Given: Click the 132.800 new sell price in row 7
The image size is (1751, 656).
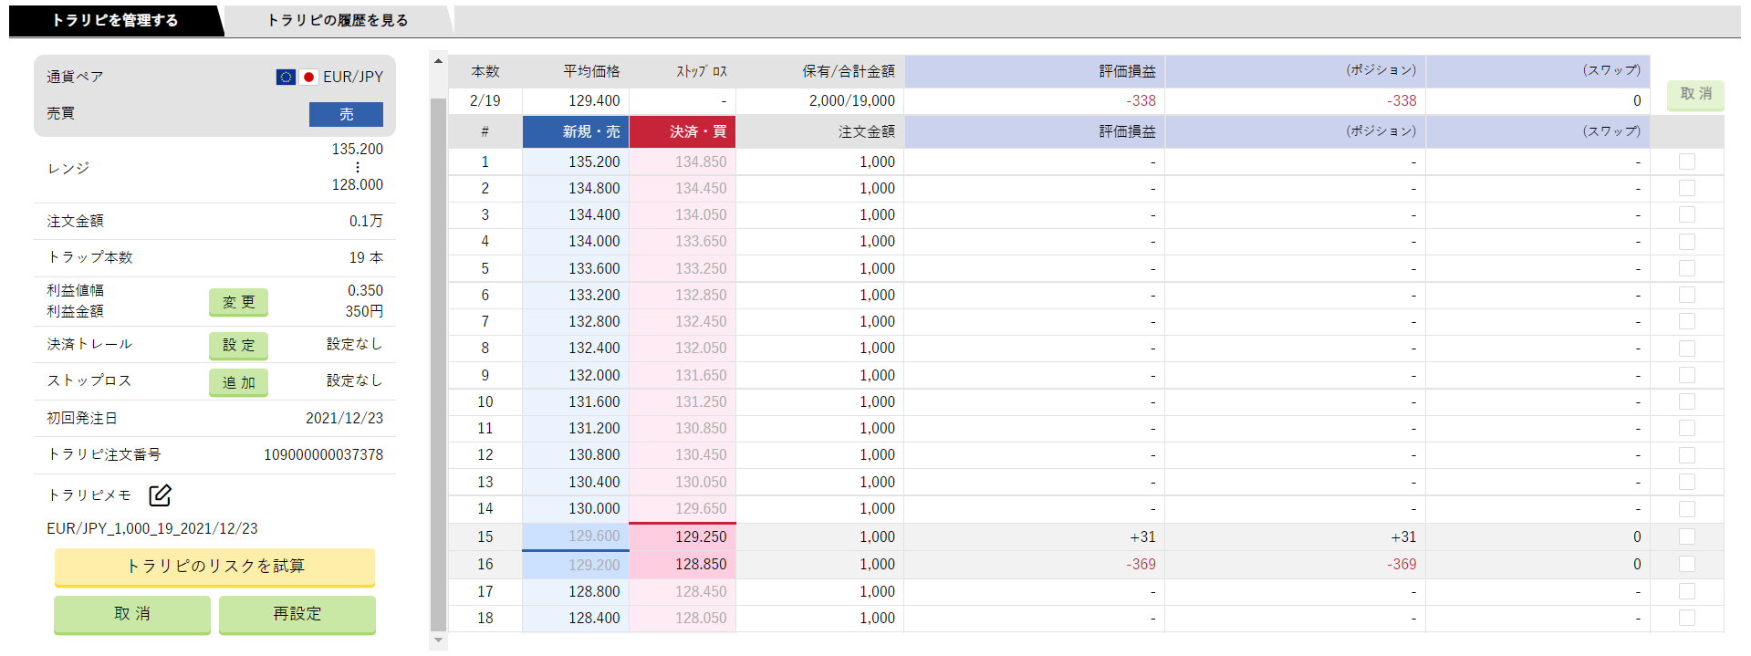Looking at the screenshot, I should point(594,321).
